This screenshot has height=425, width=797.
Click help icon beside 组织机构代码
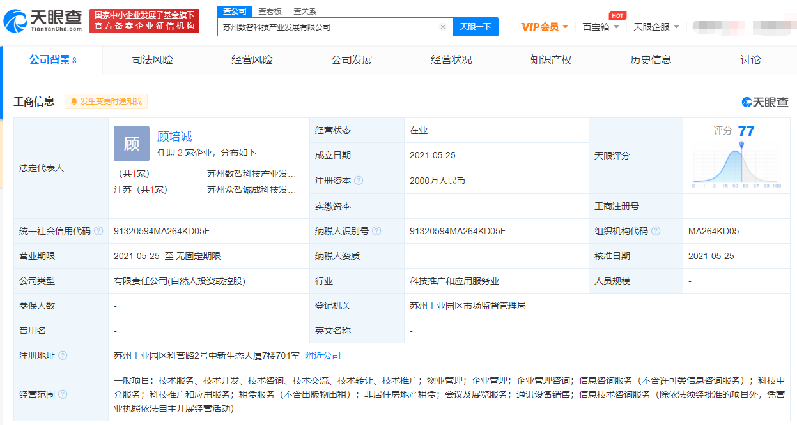(656, 231)
